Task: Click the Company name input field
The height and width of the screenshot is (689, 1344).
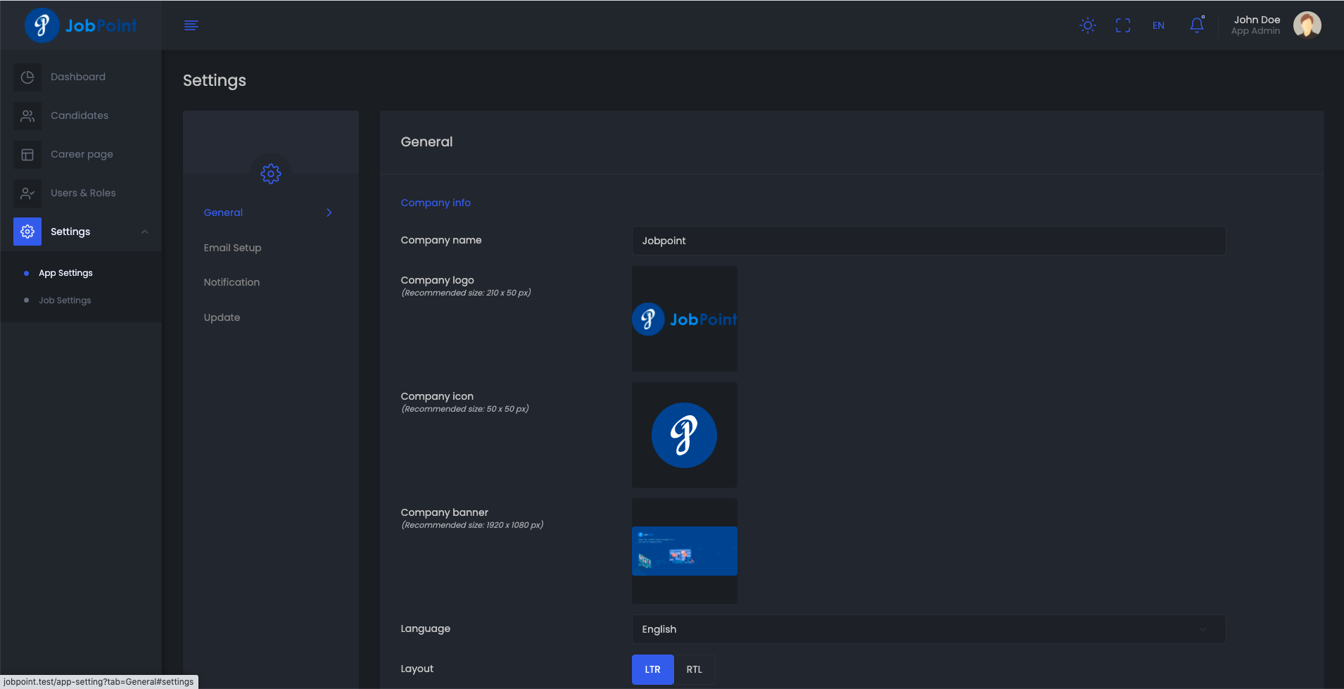Action: click(x=928, y=241)
